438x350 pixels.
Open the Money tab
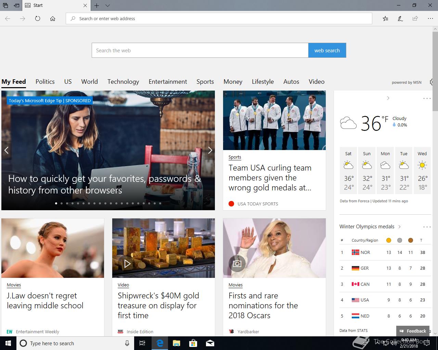point(233,82)
